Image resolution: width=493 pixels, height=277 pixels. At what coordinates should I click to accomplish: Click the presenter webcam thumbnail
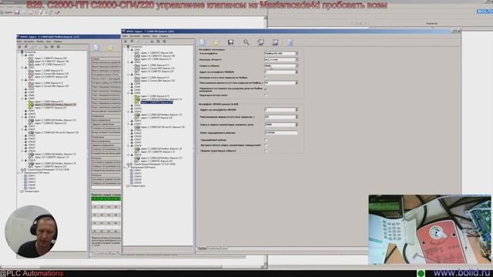tap(31, 232)
